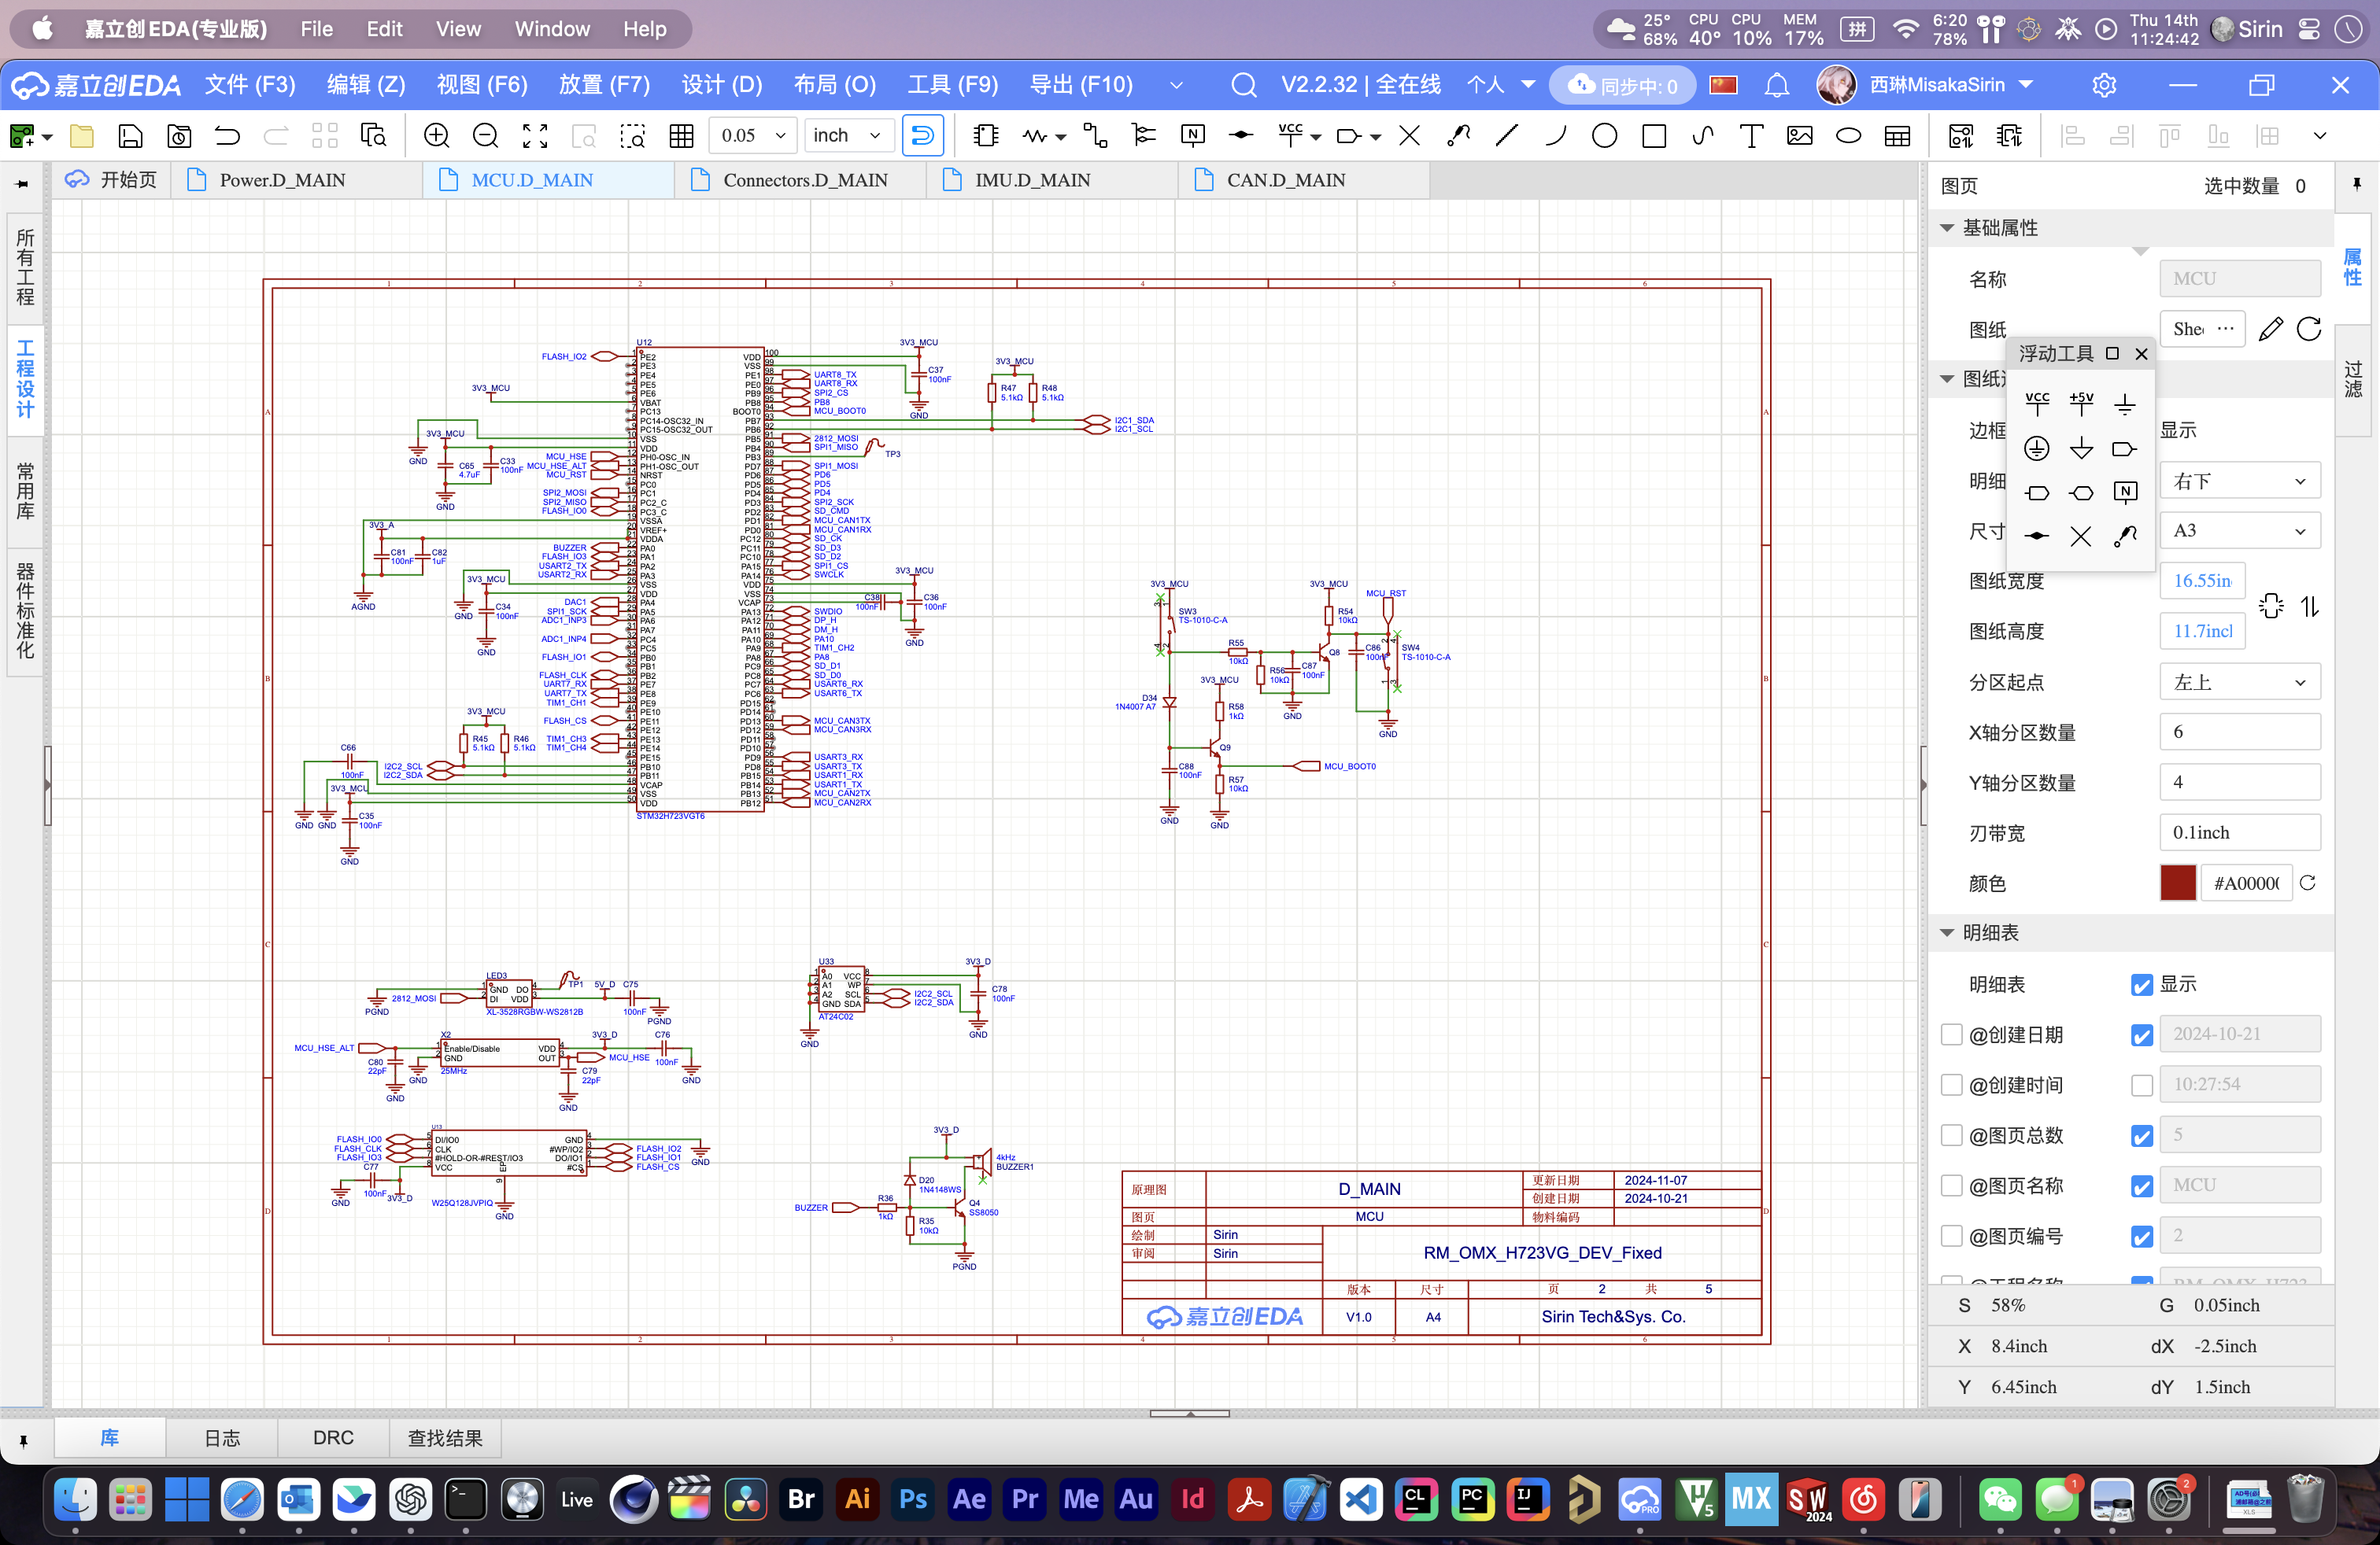Screen dimensions: 2380x1545
Task: Click the Zoom In magnifier icon
Action: click(436, 136)
